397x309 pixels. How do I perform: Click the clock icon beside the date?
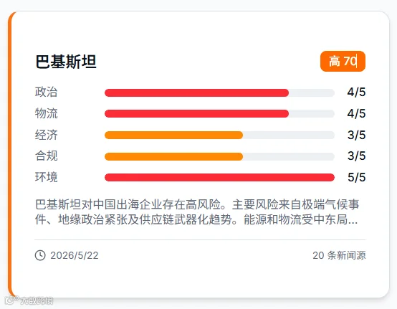[x=40, y=255]
